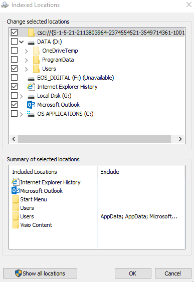The height and width of the screenshot is (282, 194).
Task: Click Show all locations button
Action: 40,273
